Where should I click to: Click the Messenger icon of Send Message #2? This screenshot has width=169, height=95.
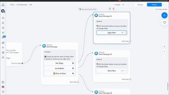[x=96, y=92]
